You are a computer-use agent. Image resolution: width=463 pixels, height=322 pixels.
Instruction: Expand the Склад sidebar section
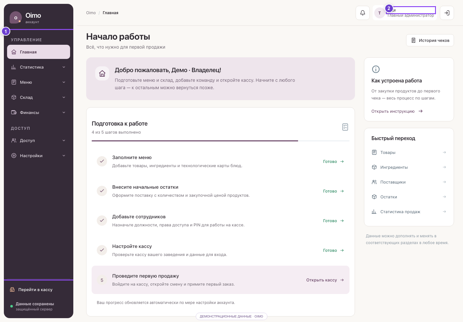[39, 97]
